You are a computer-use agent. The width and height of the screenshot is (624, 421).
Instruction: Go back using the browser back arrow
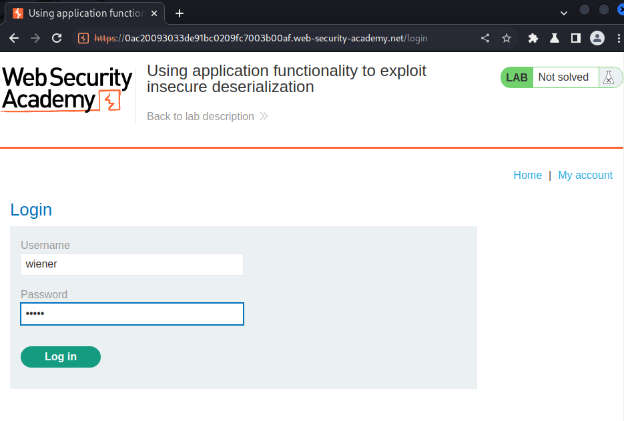(14, 38)
